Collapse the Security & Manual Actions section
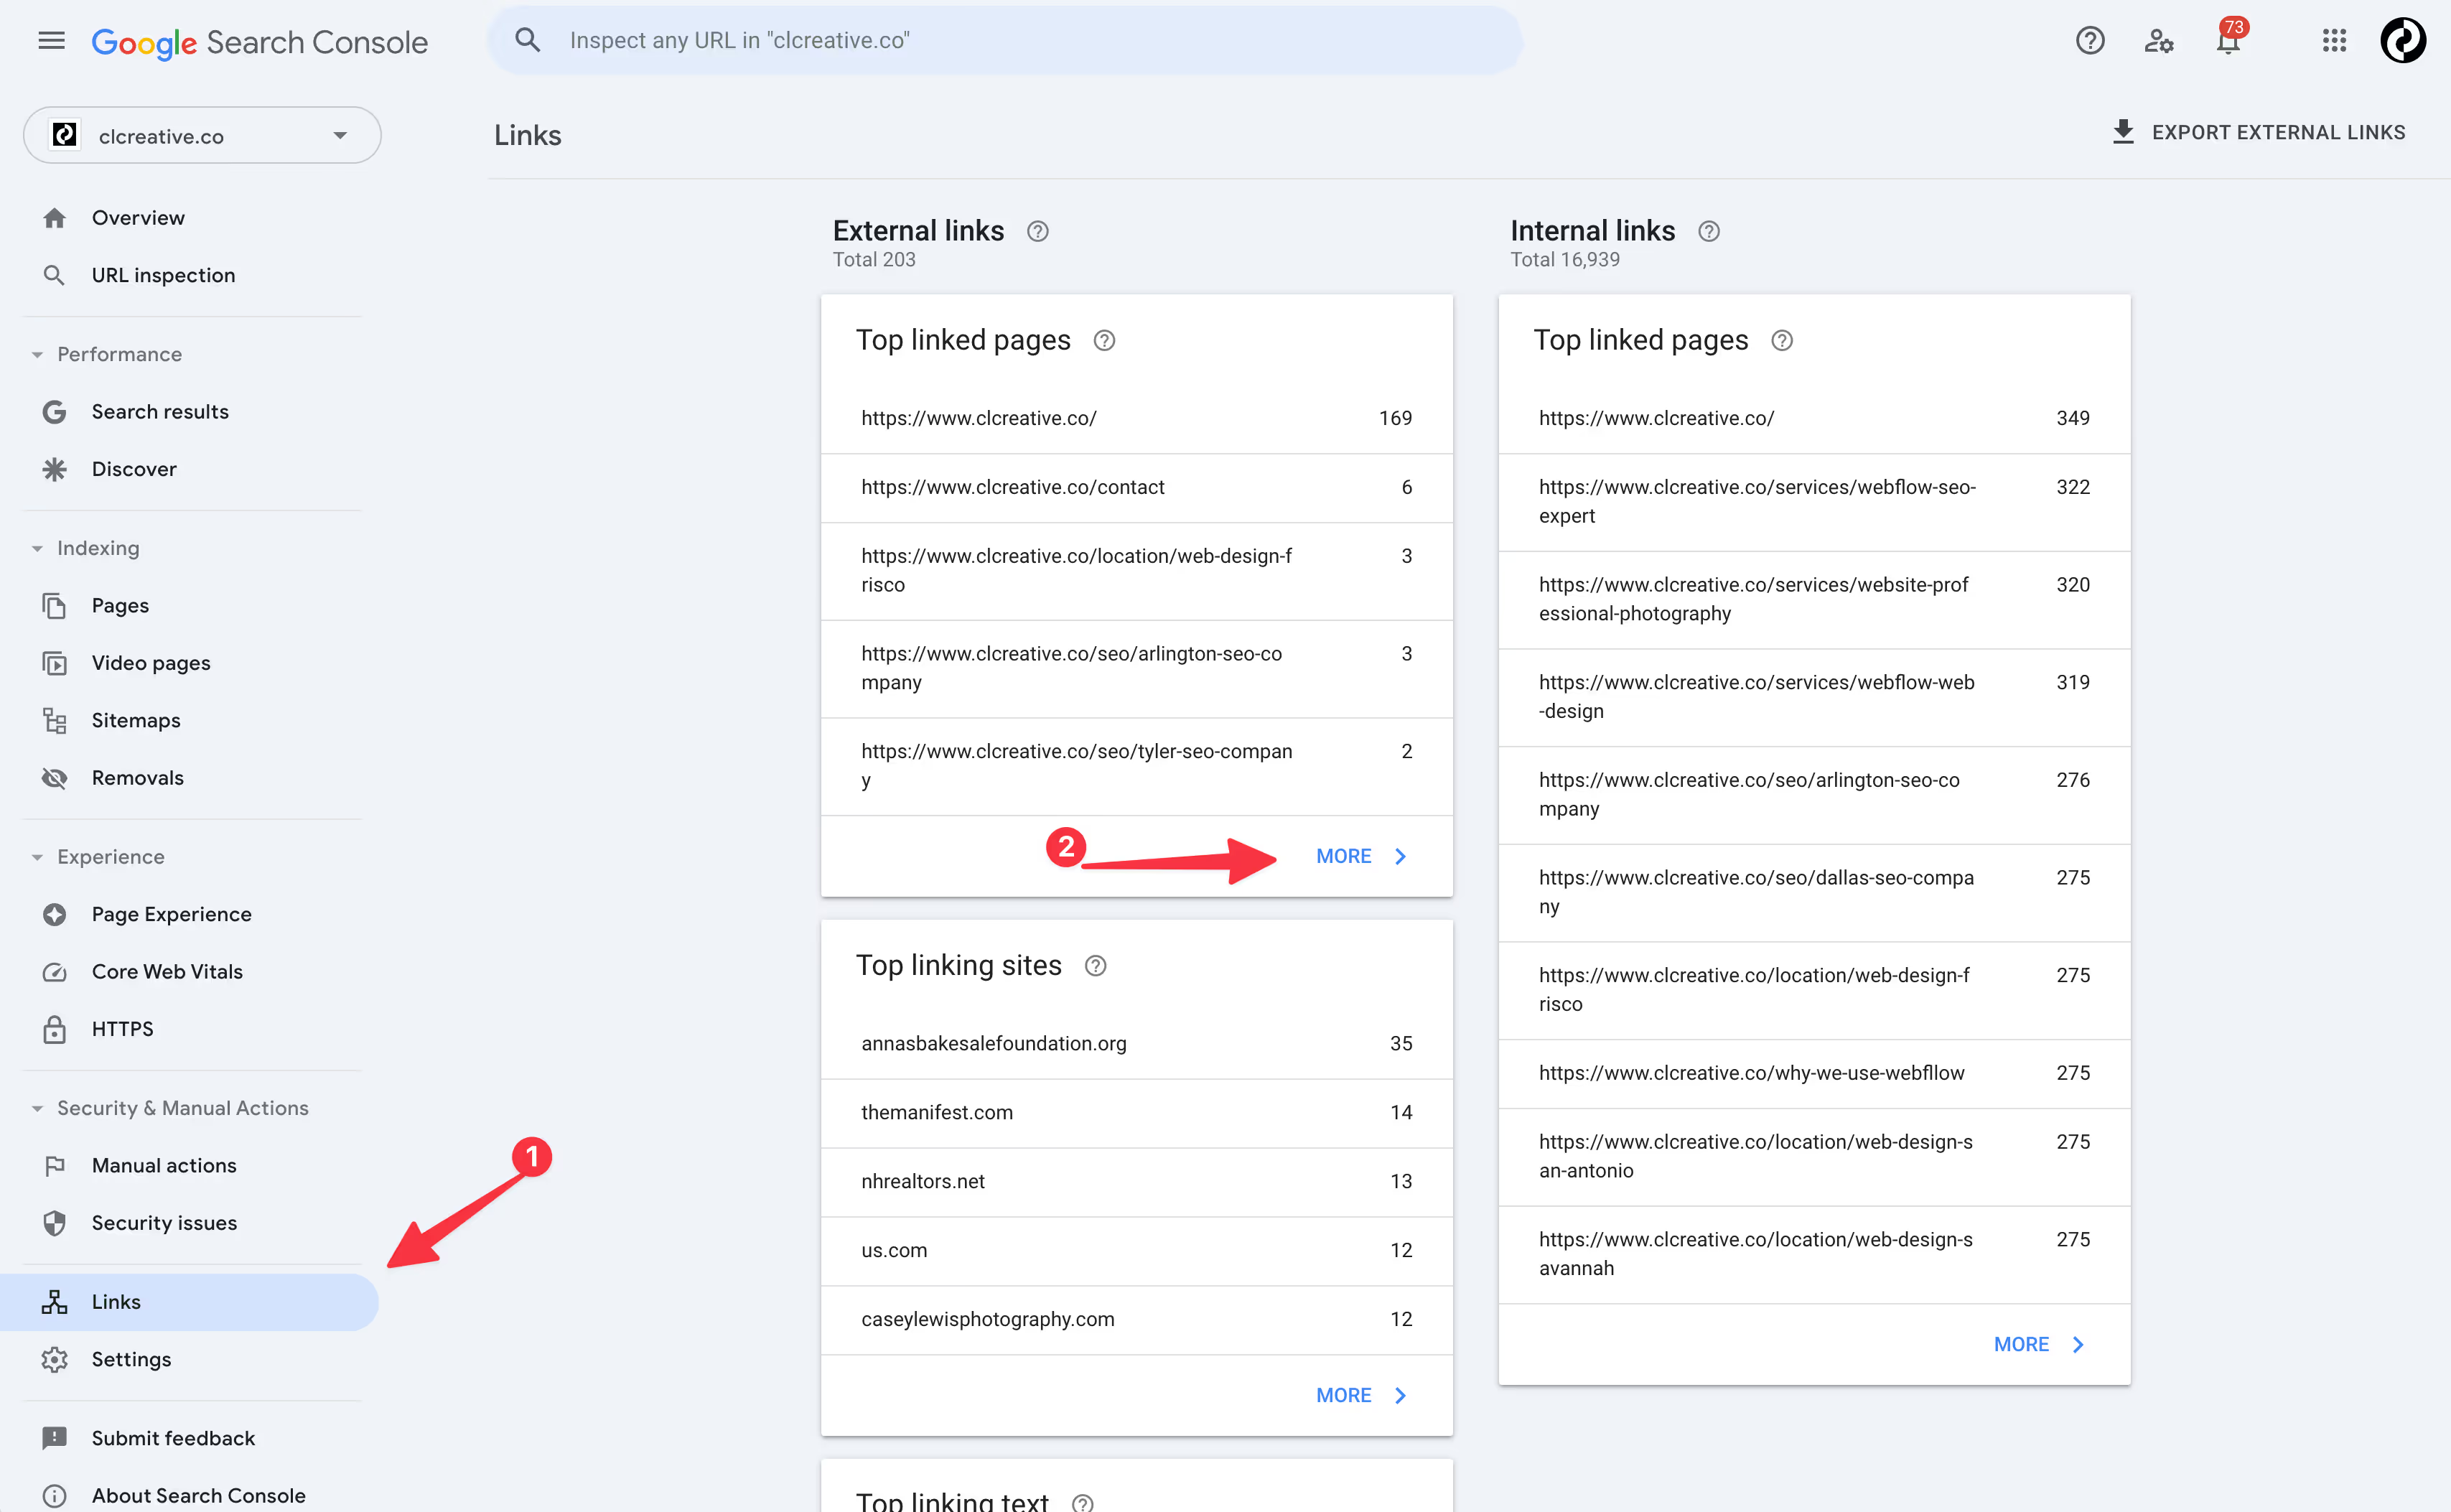Viewport: 2451px width, 1512px height. (x=37, y=1108)
